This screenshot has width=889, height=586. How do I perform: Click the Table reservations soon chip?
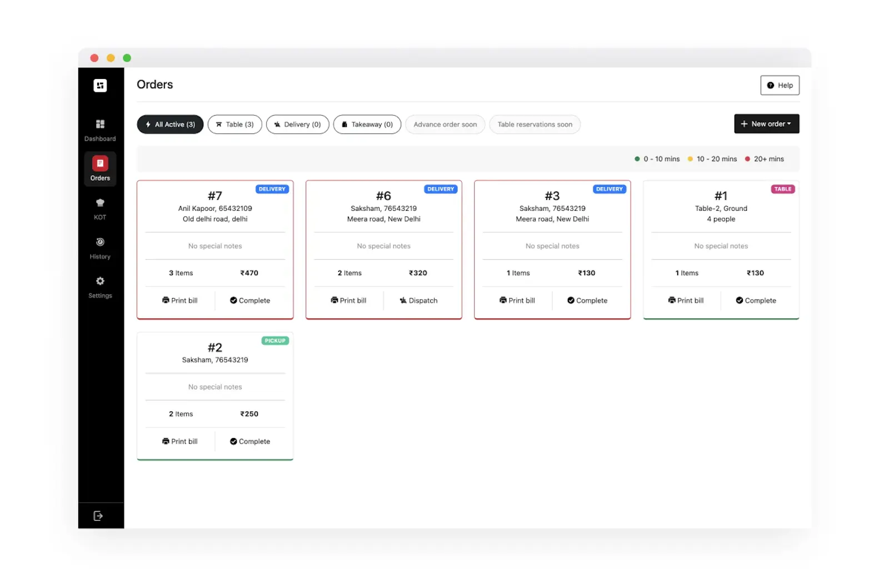click(535, 125)
